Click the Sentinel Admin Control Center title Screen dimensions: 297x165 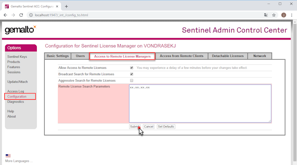[x=234, y=30]
